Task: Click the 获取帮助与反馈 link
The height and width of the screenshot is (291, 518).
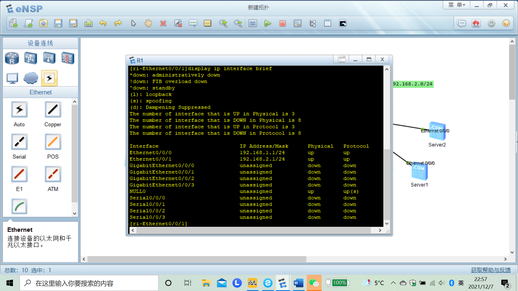Action: [490, 270]
